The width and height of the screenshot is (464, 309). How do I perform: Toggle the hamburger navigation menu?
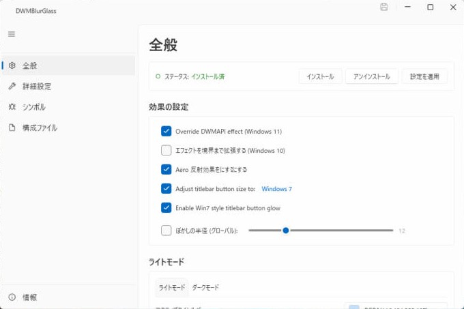pyautogui.click(x=12, y=34)
